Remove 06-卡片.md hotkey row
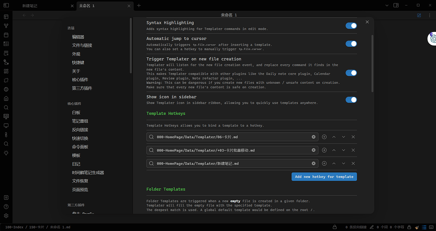 click(x=353, y=137)
